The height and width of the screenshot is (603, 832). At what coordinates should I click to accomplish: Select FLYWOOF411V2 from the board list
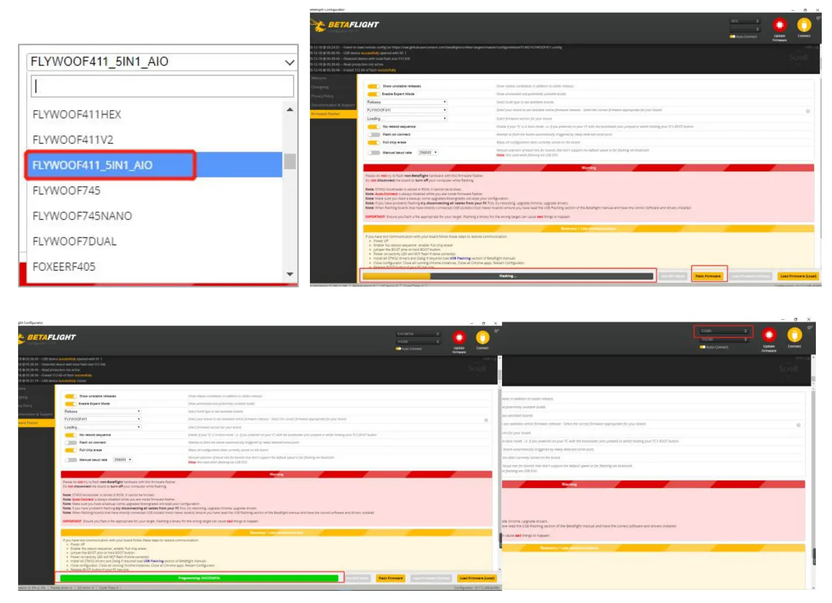154,140
